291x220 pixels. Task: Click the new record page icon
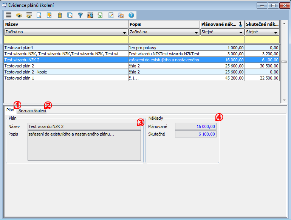pyautogui.click(x=39, y=16)
